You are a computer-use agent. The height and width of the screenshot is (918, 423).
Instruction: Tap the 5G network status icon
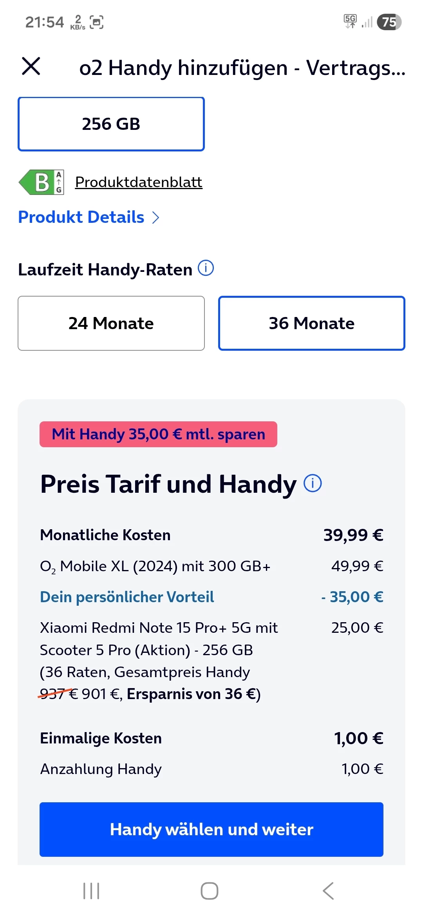[x=350, y=21]
